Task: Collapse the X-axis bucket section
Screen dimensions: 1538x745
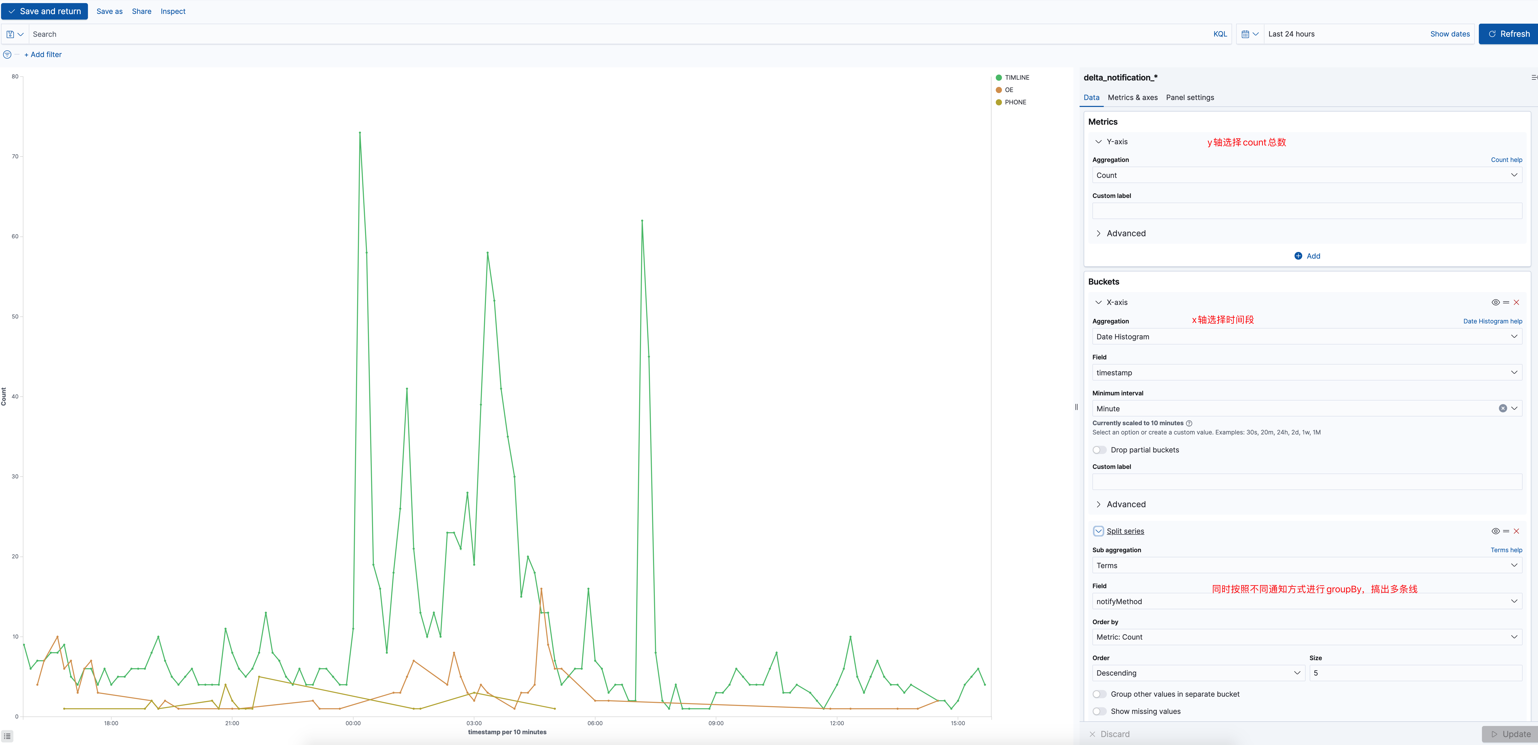Action: pos(1099,303)
